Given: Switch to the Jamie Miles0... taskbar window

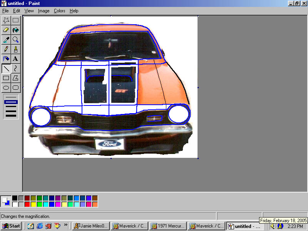Looking at the screenshot, I should [x=91, y=226].
